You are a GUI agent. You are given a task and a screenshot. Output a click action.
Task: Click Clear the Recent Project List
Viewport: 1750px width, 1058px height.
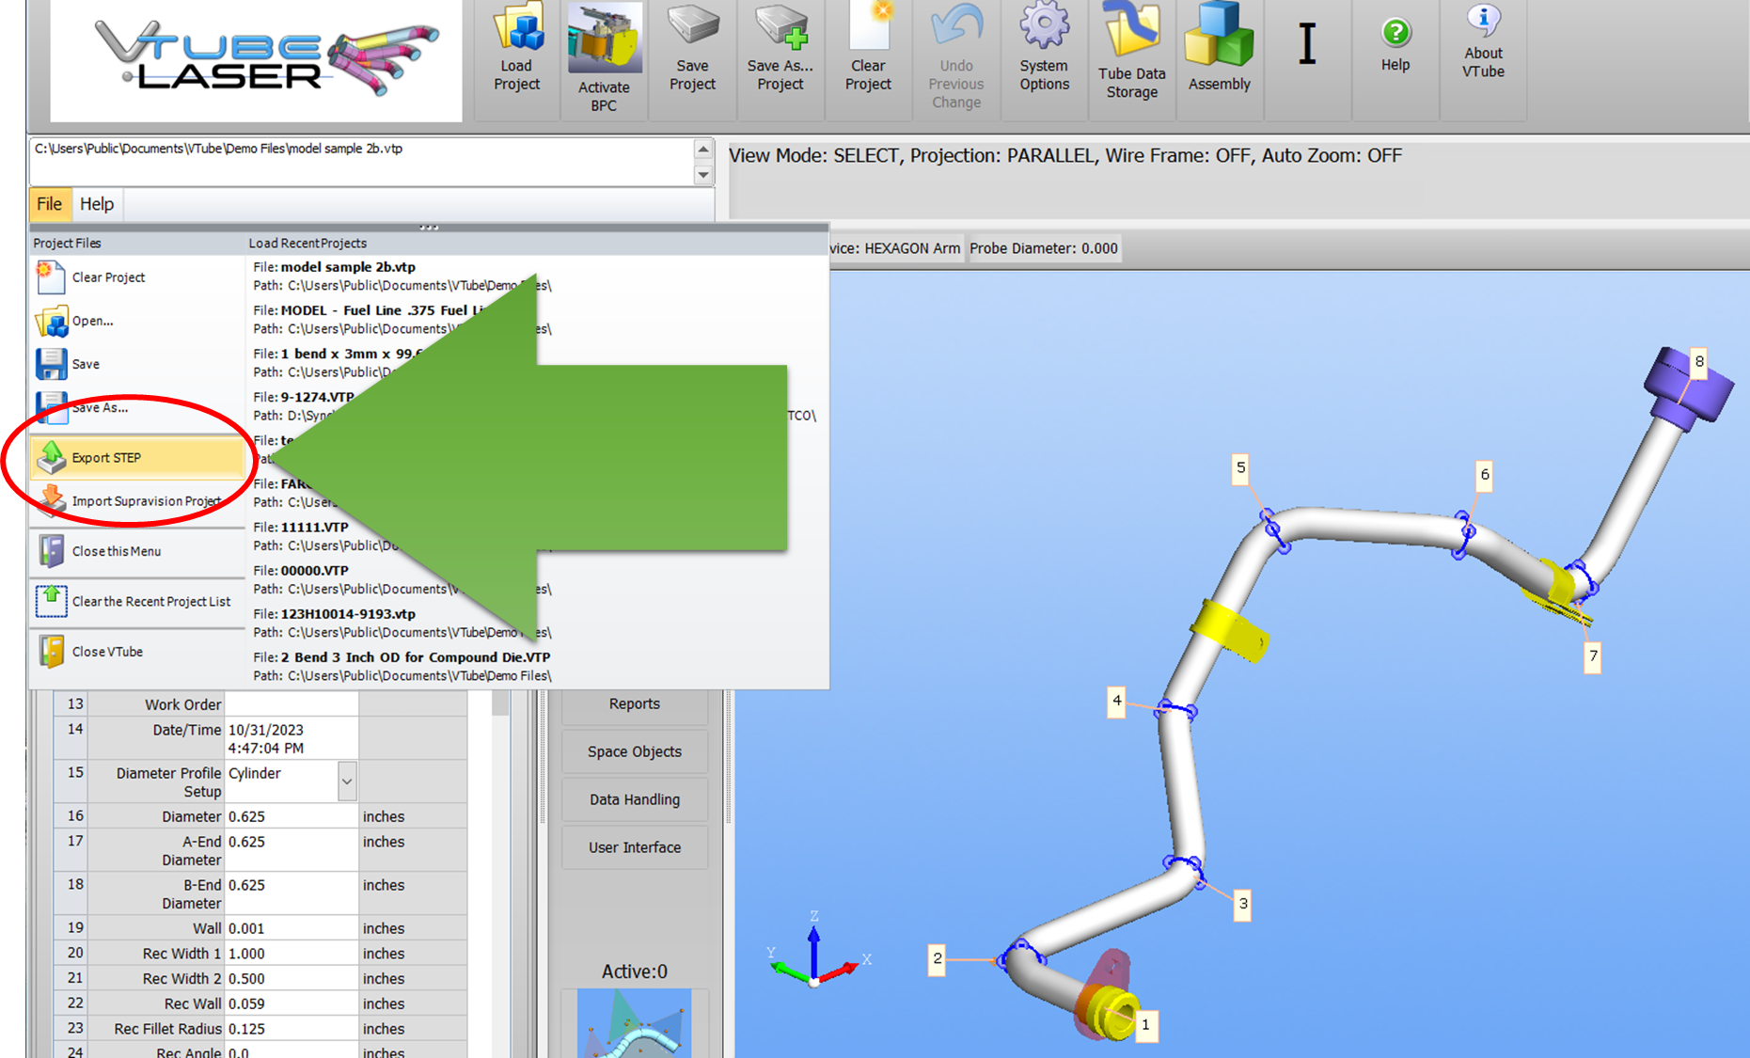[x=138, y=601]
